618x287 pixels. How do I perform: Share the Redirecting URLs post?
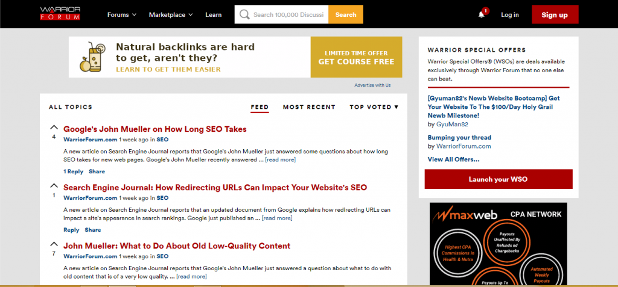tap(93, 230)
